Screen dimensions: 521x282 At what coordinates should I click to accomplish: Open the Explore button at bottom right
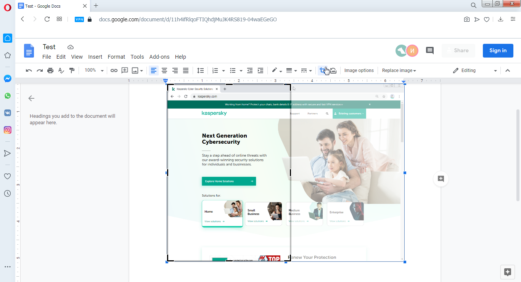click(507, 272)
